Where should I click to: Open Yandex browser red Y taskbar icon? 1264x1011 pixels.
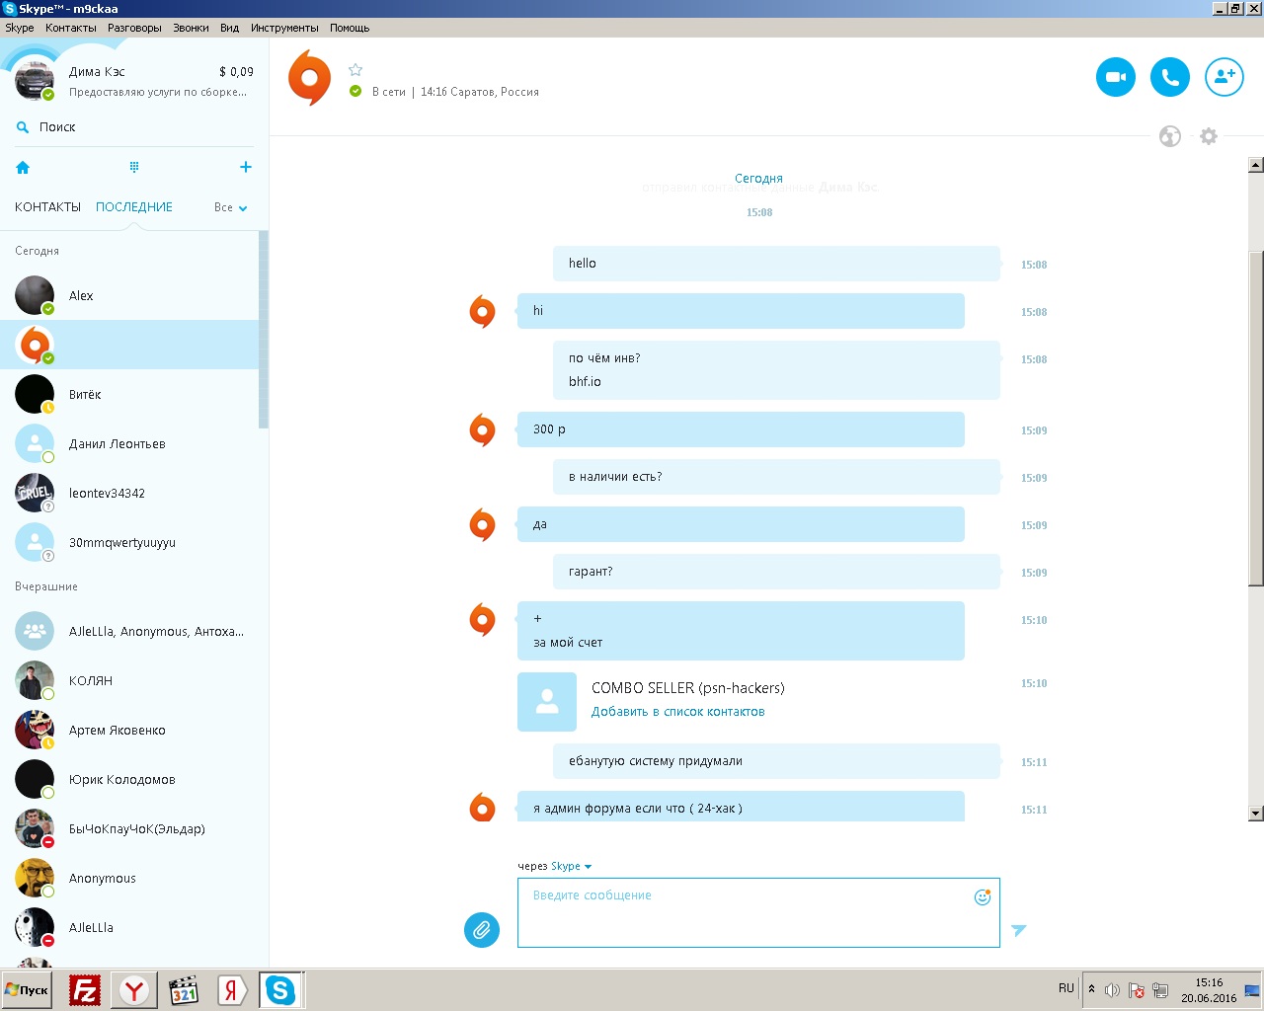[134, 990]
